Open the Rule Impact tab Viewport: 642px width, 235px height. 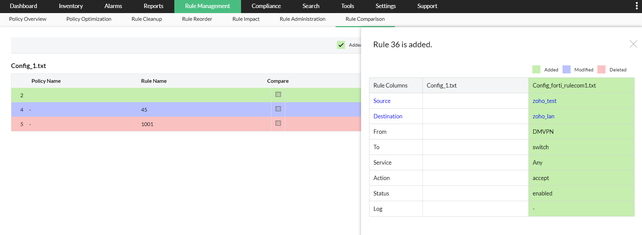[246, 19]
